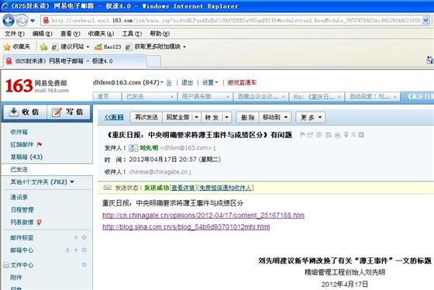Click the last square icon beside the email subject
This screenshot has width=434, height=290.
click(x=361, y=135)
